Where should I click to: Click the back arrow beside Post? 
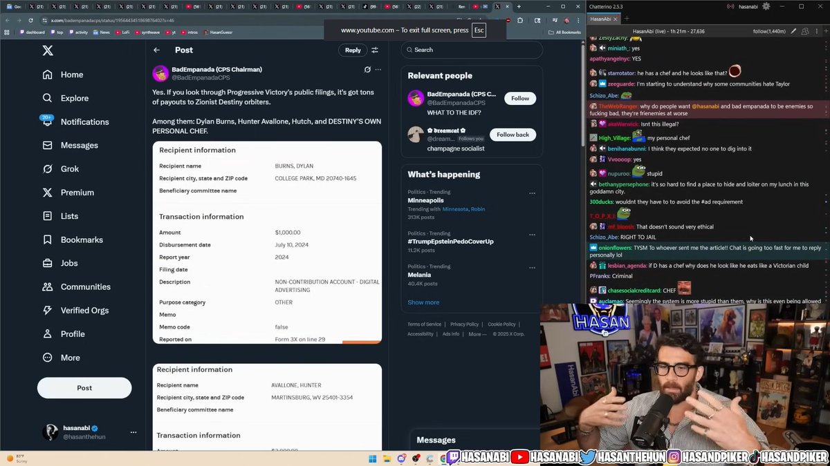coord(157,50)
